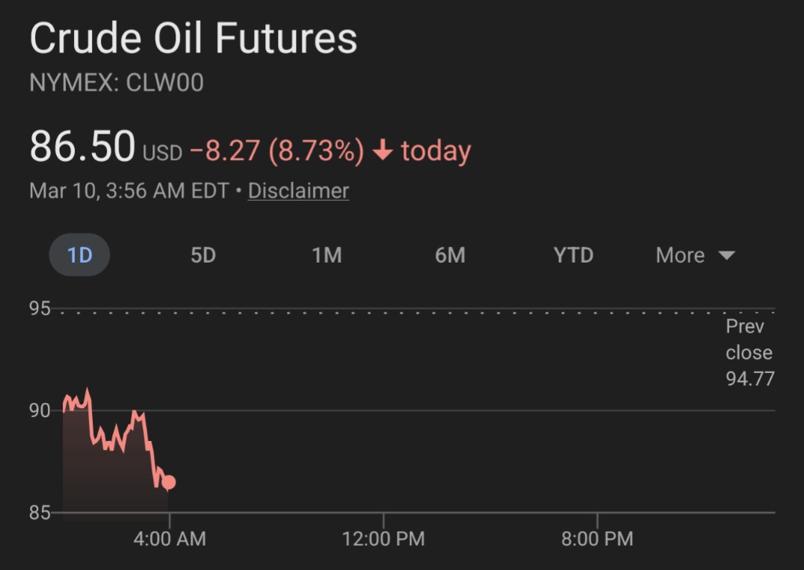Viewport: 804px width, 570px height.
Task: Click the Crude Oil Futures title
Action: click(x=194, y=39)
